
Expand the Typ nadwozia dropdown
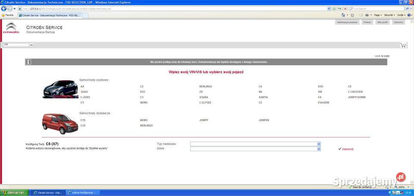pos(319,144)
